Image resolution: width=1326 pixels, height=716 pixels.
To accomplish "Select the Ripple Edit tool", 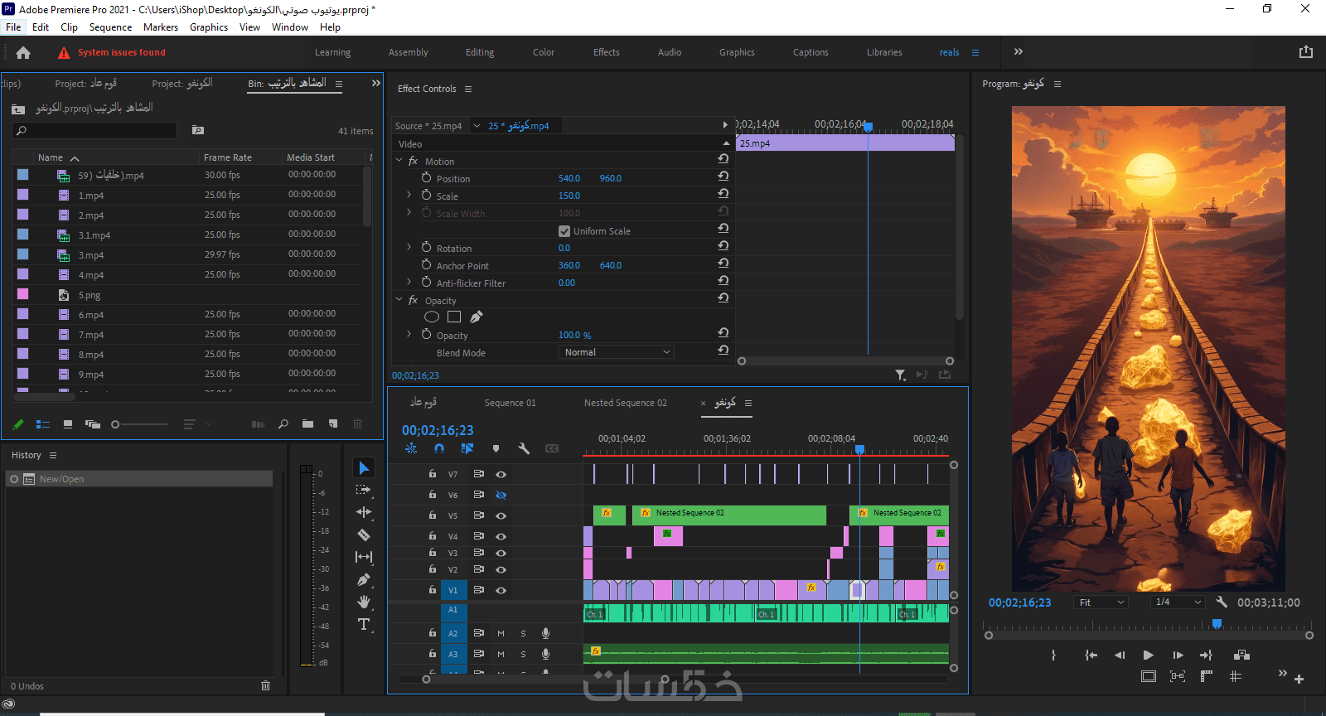I will tap(364, 513).
